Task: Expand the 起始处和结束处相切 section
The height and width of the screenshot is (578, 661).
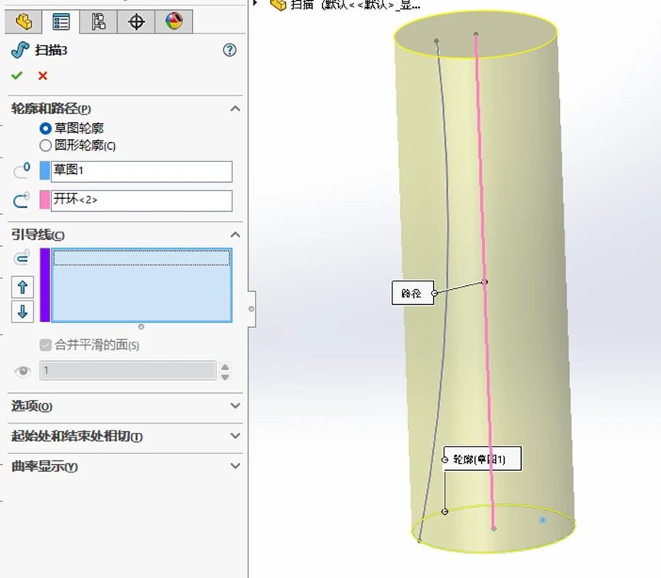Action: pos(235,436)
